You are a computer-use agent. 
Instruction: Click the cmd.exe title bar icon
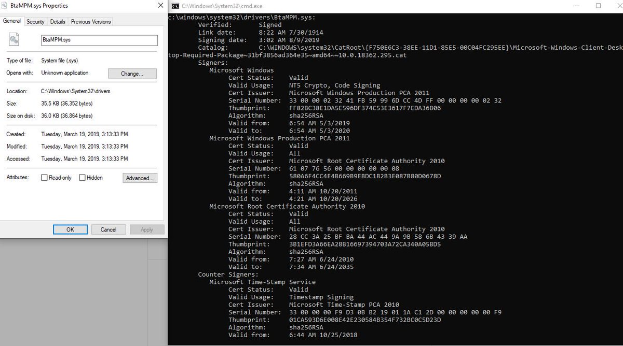175,6
